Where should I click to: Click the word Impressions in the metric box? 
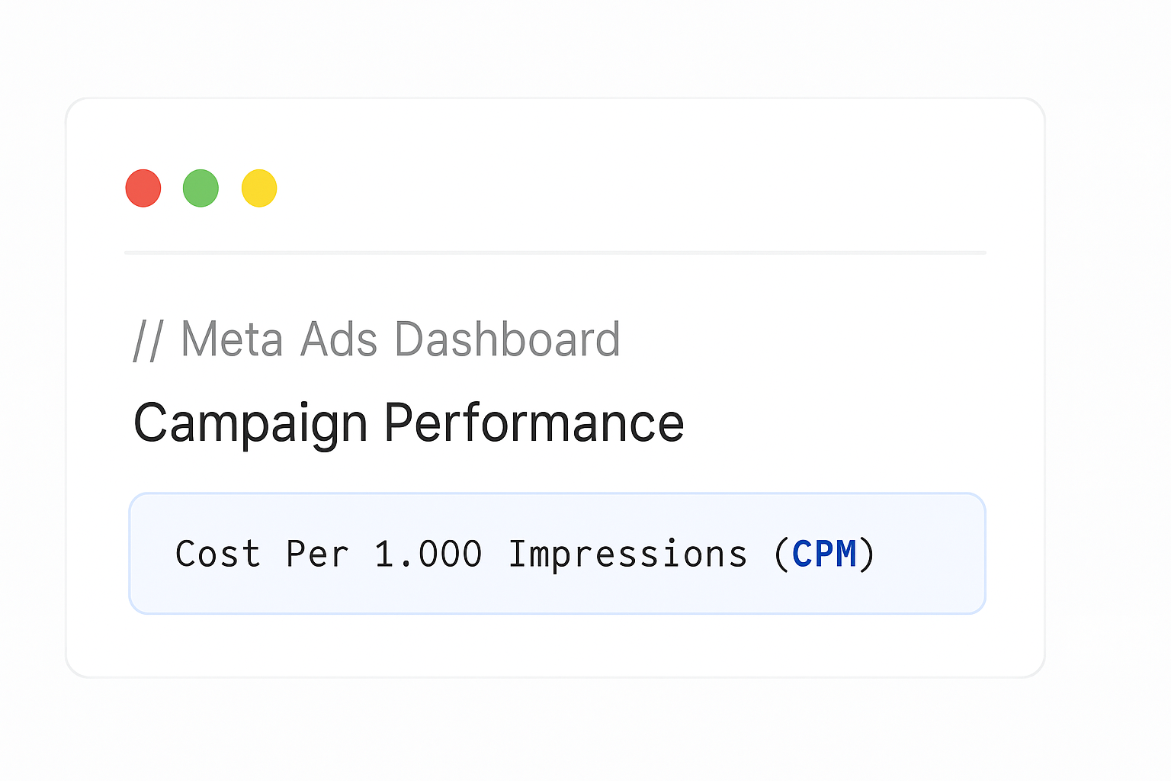click(x=627, y=554)
